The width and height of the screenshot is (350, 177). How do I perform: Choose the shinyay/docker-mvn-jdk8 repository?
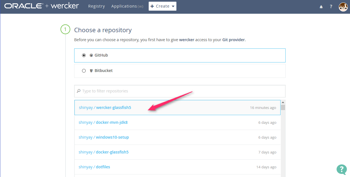(178, 122)
